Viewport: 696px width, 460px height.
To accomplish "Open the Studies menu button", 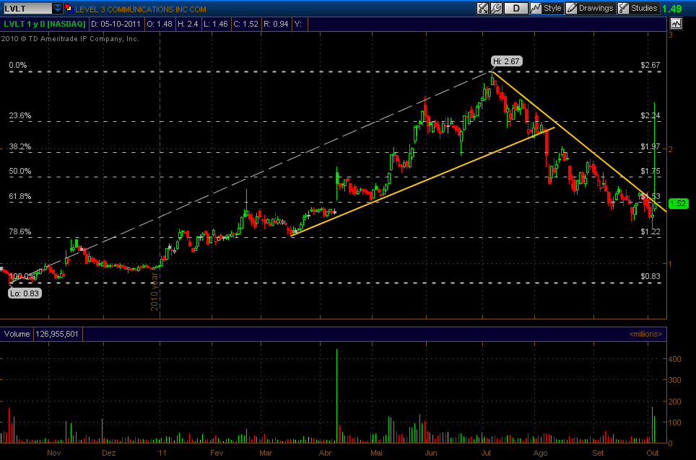I will 638,9.
